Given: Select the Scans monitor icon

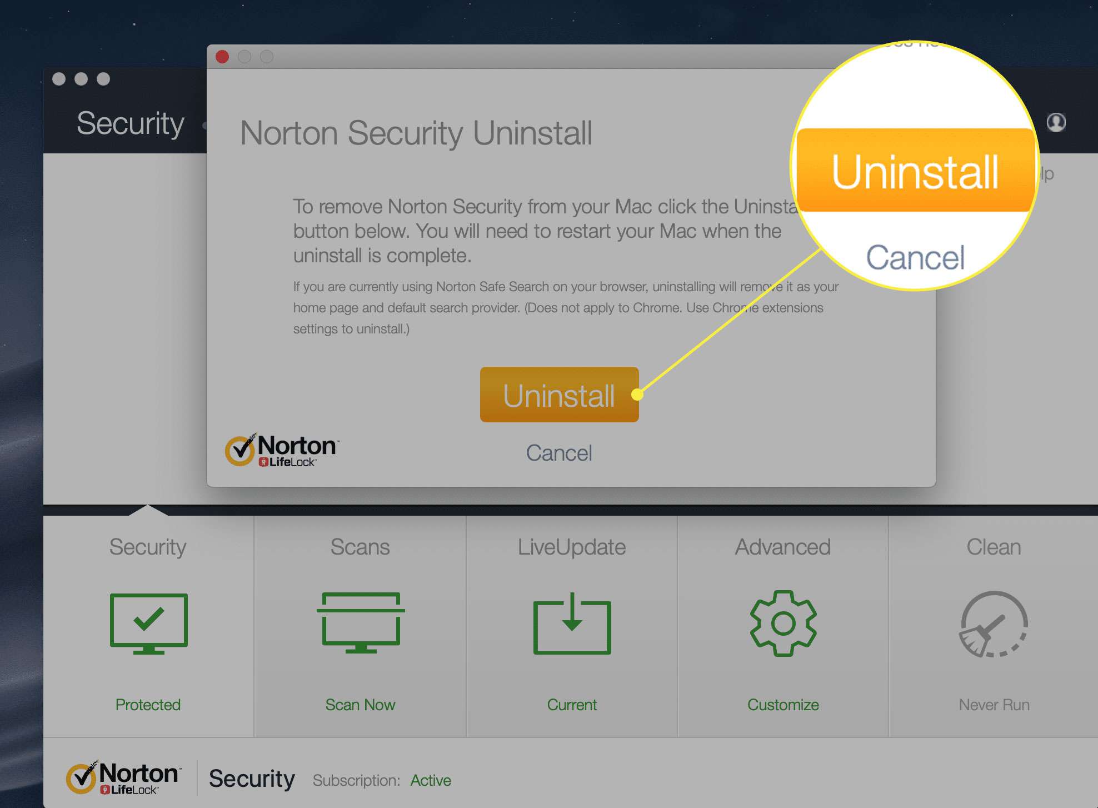Looking at the screenshot, I should click(360, 622).
